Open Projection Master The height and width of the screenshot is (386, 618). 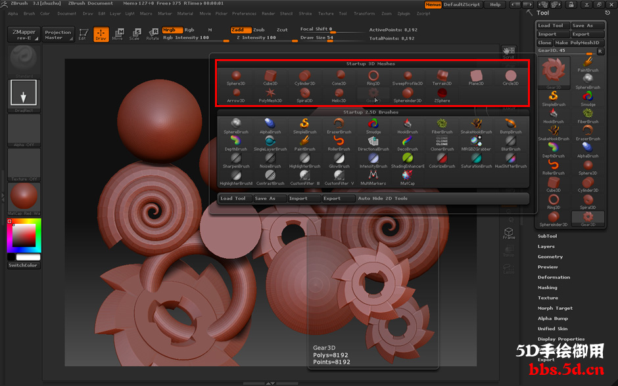58,35
